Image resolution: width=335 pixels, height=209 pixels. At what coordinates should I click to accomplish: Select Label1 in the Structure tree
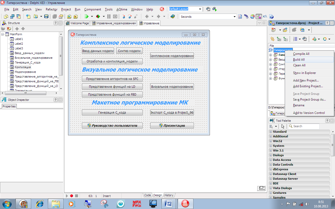(19, 39)
